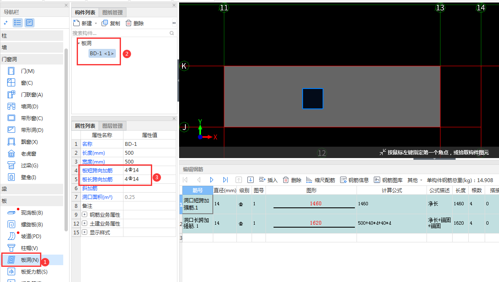Switch navigation bar to list view icon
The width and height of the screenshot is (499, 282).
coord(18,23)
